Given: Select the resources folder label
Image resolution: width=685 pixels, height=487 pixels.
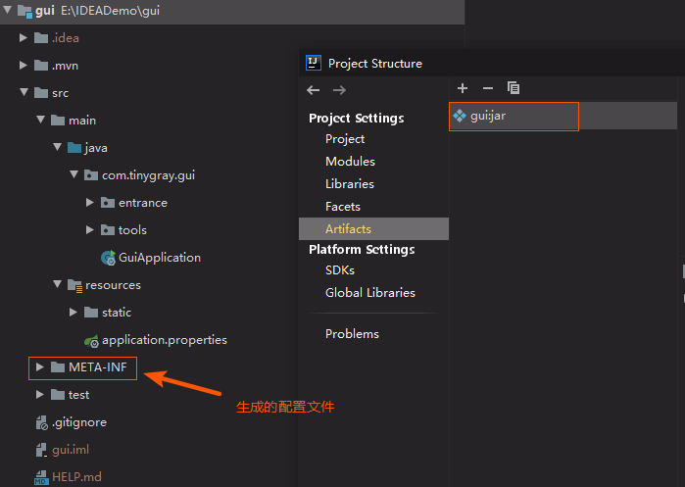Looking at the screenshot, I should tap(113, 285).
